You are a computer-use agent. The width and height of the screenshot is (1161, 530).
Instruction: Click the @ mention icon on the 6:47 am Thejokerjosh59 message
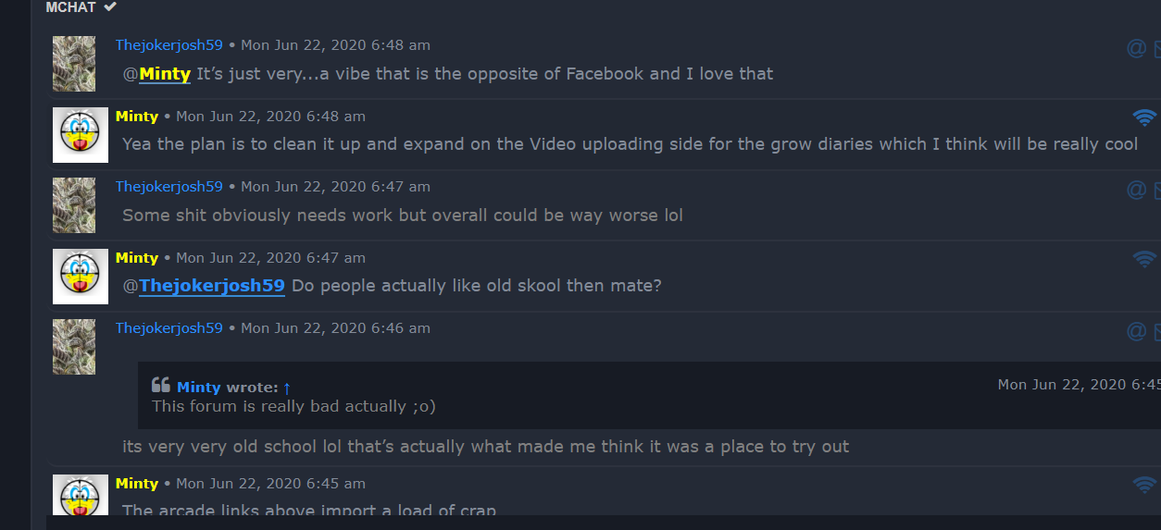[x=1136, y=190]
